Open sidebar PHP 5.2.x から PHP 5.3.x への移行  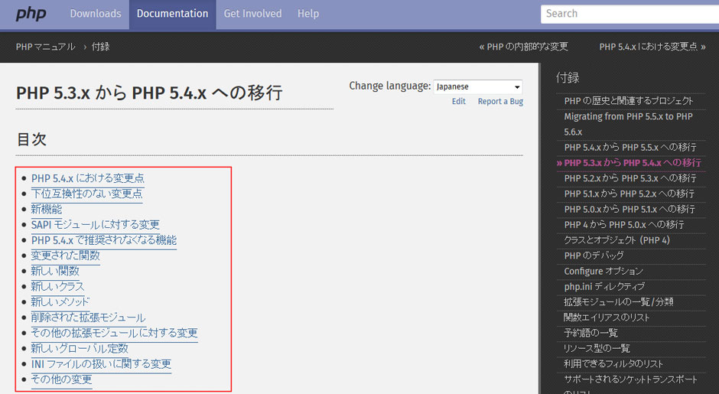(630, 178)
